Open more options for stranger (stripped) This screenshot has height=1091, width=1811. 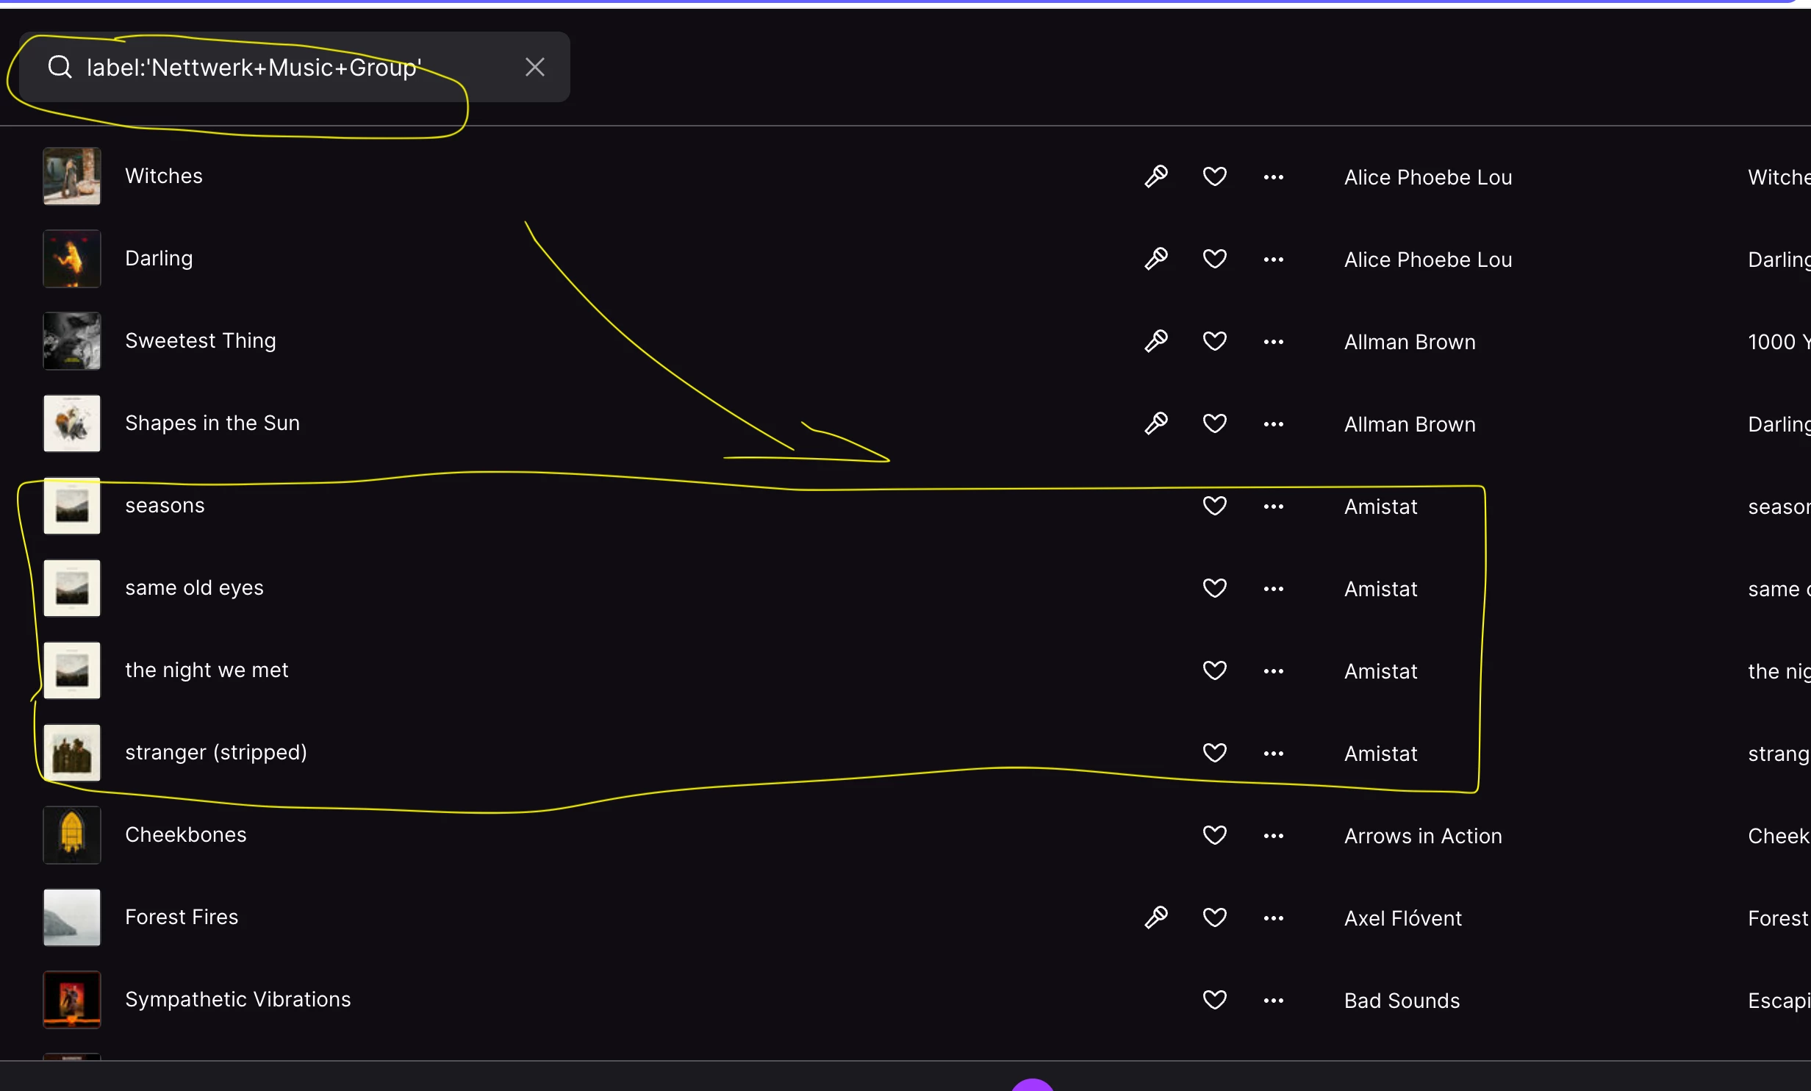1273,754
